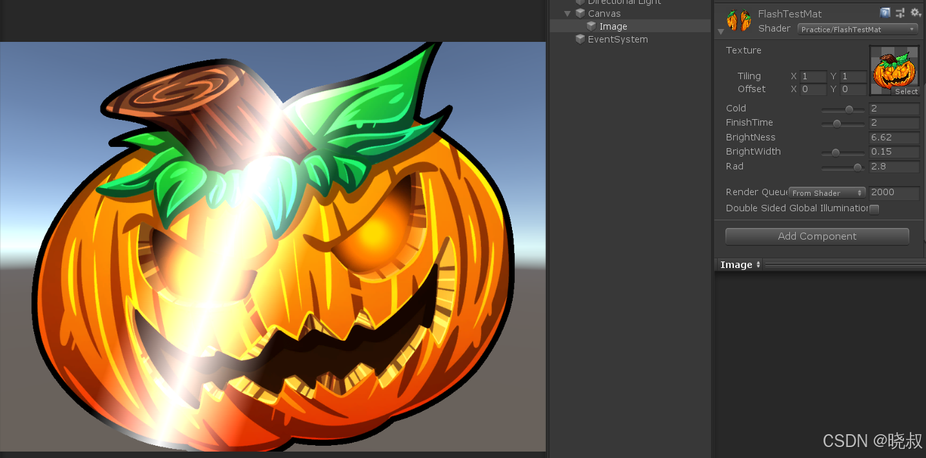Click the FinishTime property label
Screen dimensions: 926x458
(749, 122)
